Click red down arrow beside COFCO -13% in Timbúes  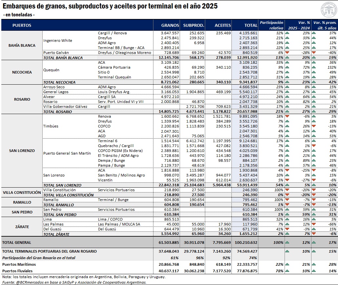314,126
